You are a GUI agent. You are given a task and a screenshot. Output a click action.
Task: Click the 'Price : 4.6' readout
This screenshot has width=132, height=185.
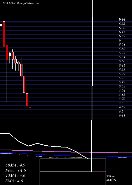click(x=16, y=170)
